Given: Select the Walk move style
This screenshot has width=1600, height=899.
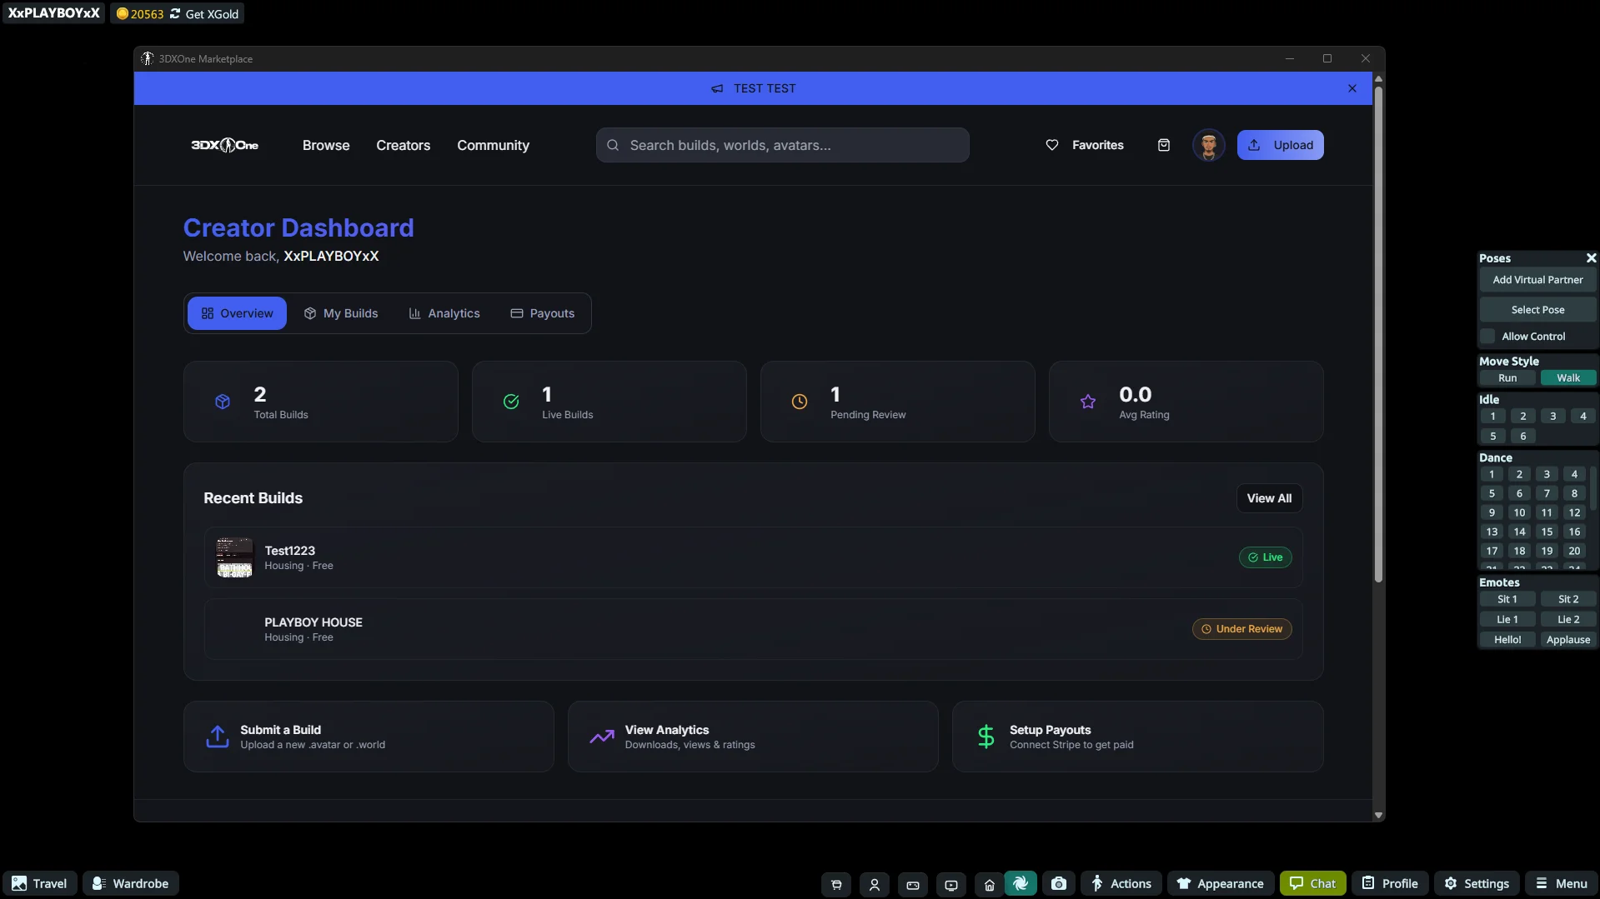Looking at the screenshot, I should (x=1568, y=377).
